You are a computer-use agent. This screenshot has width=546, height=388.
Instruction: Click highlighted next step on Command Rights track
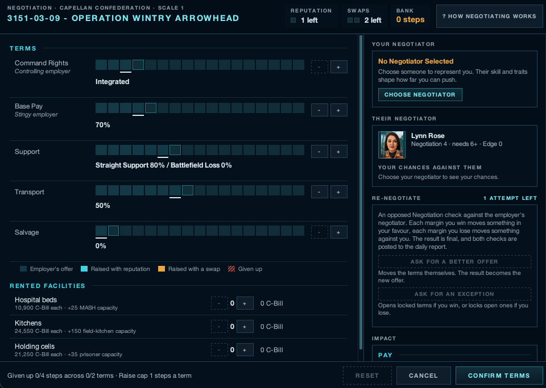click(x=138, y=65)
